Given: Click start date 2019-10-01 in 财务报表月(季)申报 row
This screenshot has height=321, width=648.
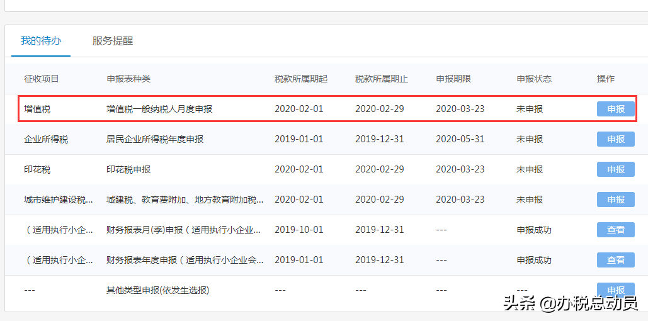Looking at the screenshot, I should [298, 230].
